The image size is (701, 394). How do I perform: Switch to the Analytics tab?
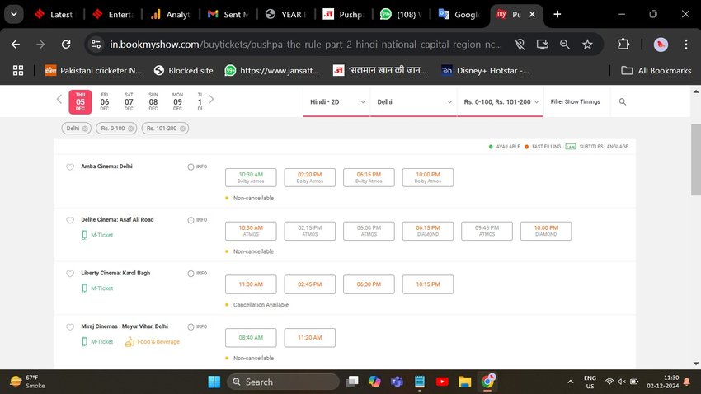coord(171,14)
